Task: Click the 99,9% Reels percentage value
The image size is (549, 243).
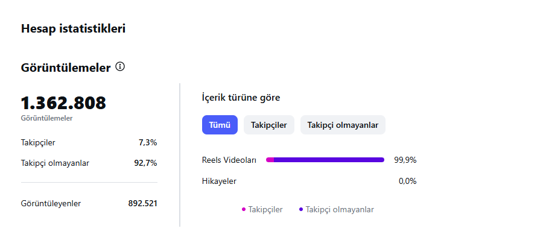Action: tap(405, 160)
